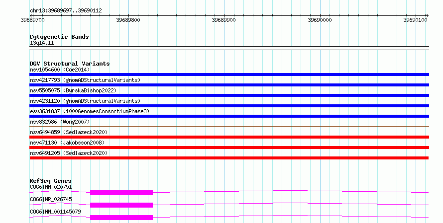The width and height of the screenshot is (443, 223).
Task: Click ruler position 39689800
Action: [x=128, y=20]
